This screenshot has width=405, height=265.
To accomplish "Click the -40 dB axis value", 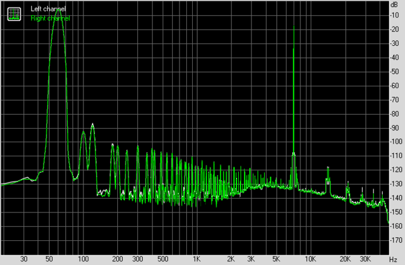I will 395,57.
